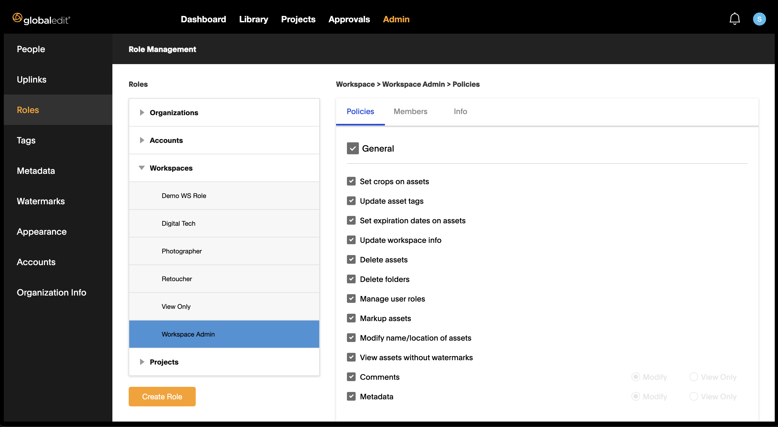
Task: Select View Only for Metadata
Action: (694, 396)
